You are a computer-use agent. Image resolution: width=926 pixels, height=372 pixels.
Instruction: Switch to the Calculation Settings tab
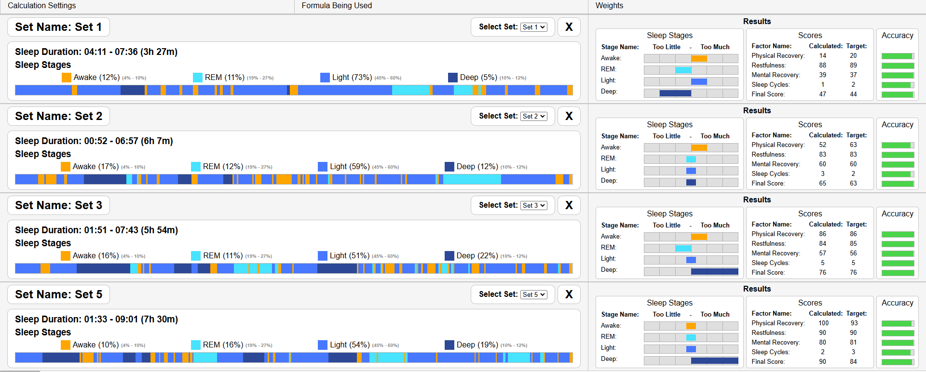tap(42, 6)
